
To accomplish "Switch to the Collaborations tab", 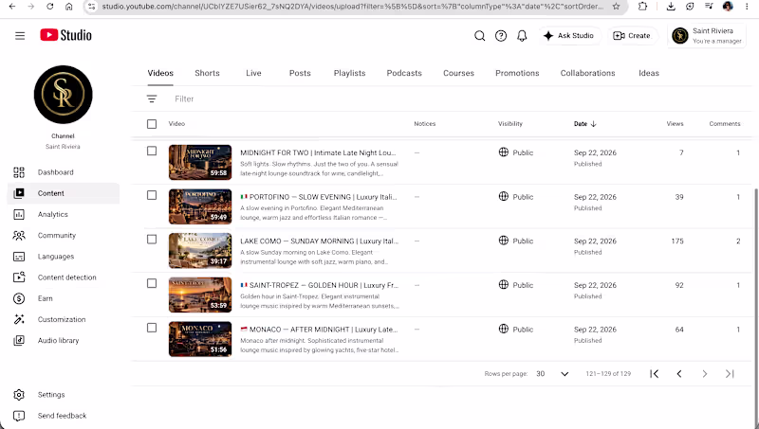I will [x=587, y=73].
